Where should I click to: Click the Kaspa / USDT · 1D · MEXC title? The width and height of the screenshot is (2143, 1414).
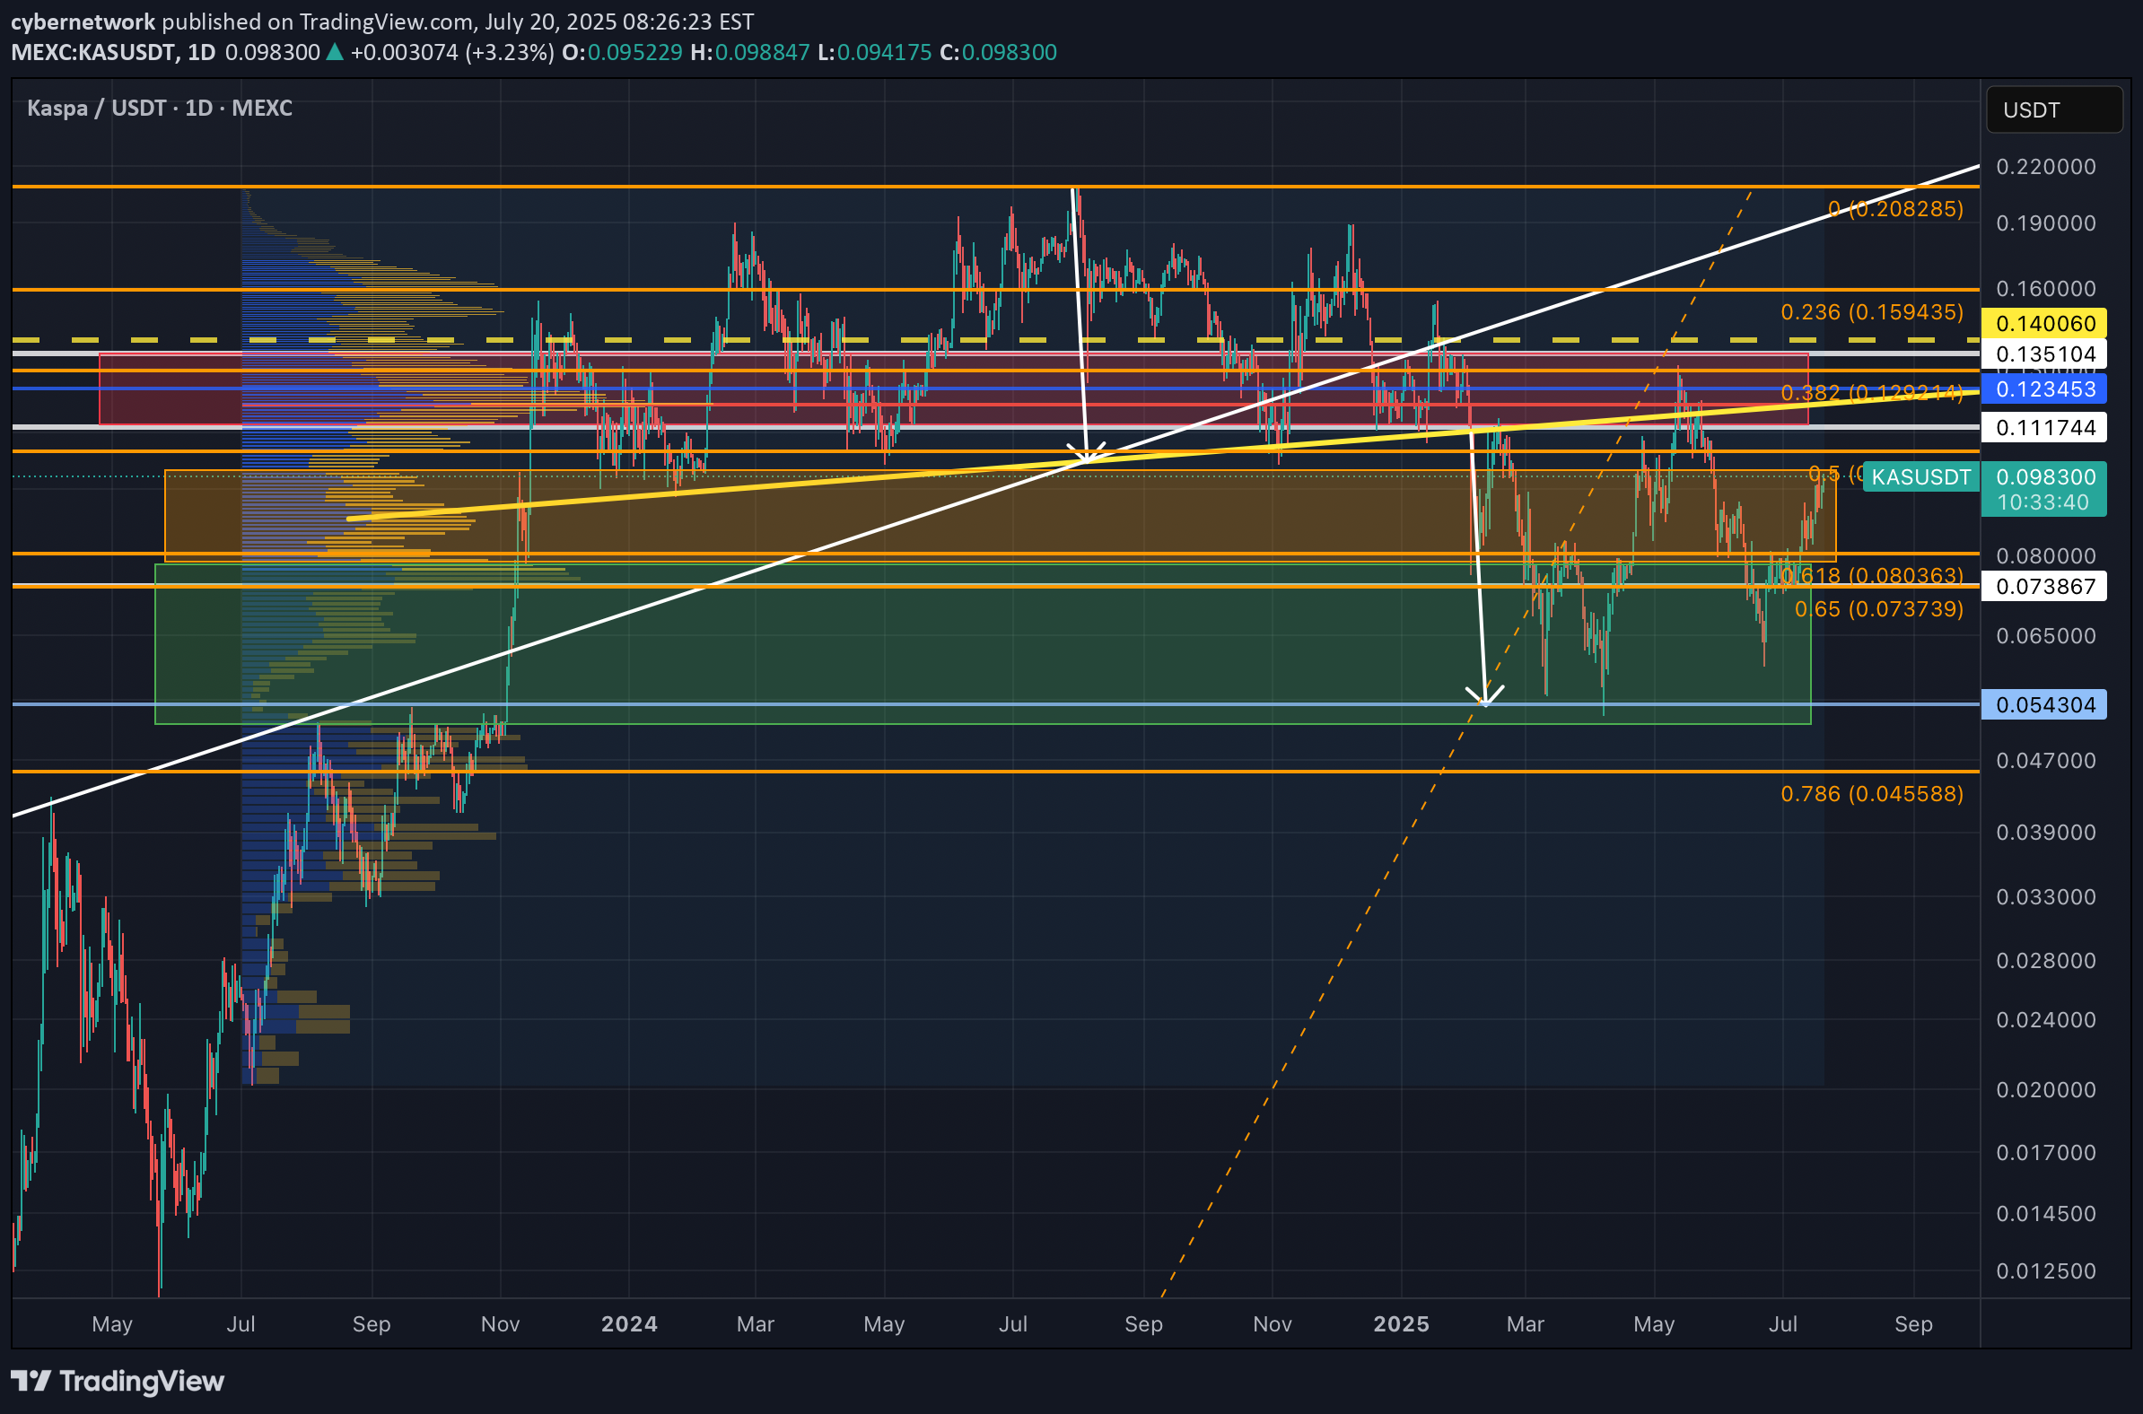coord(160,109)
